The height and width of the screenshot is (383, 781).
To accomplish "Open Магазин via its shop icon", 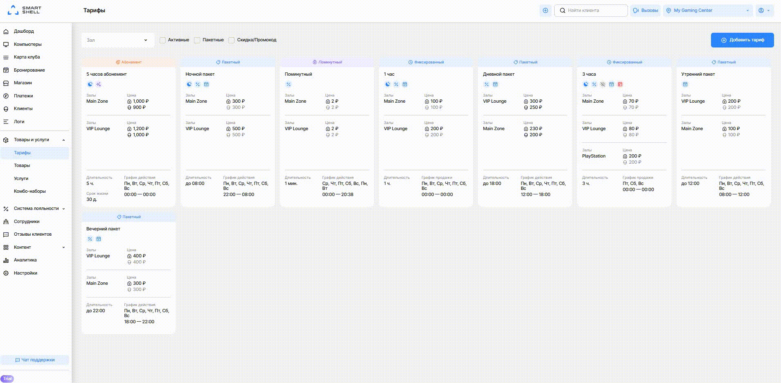I will tap(6, 83).
